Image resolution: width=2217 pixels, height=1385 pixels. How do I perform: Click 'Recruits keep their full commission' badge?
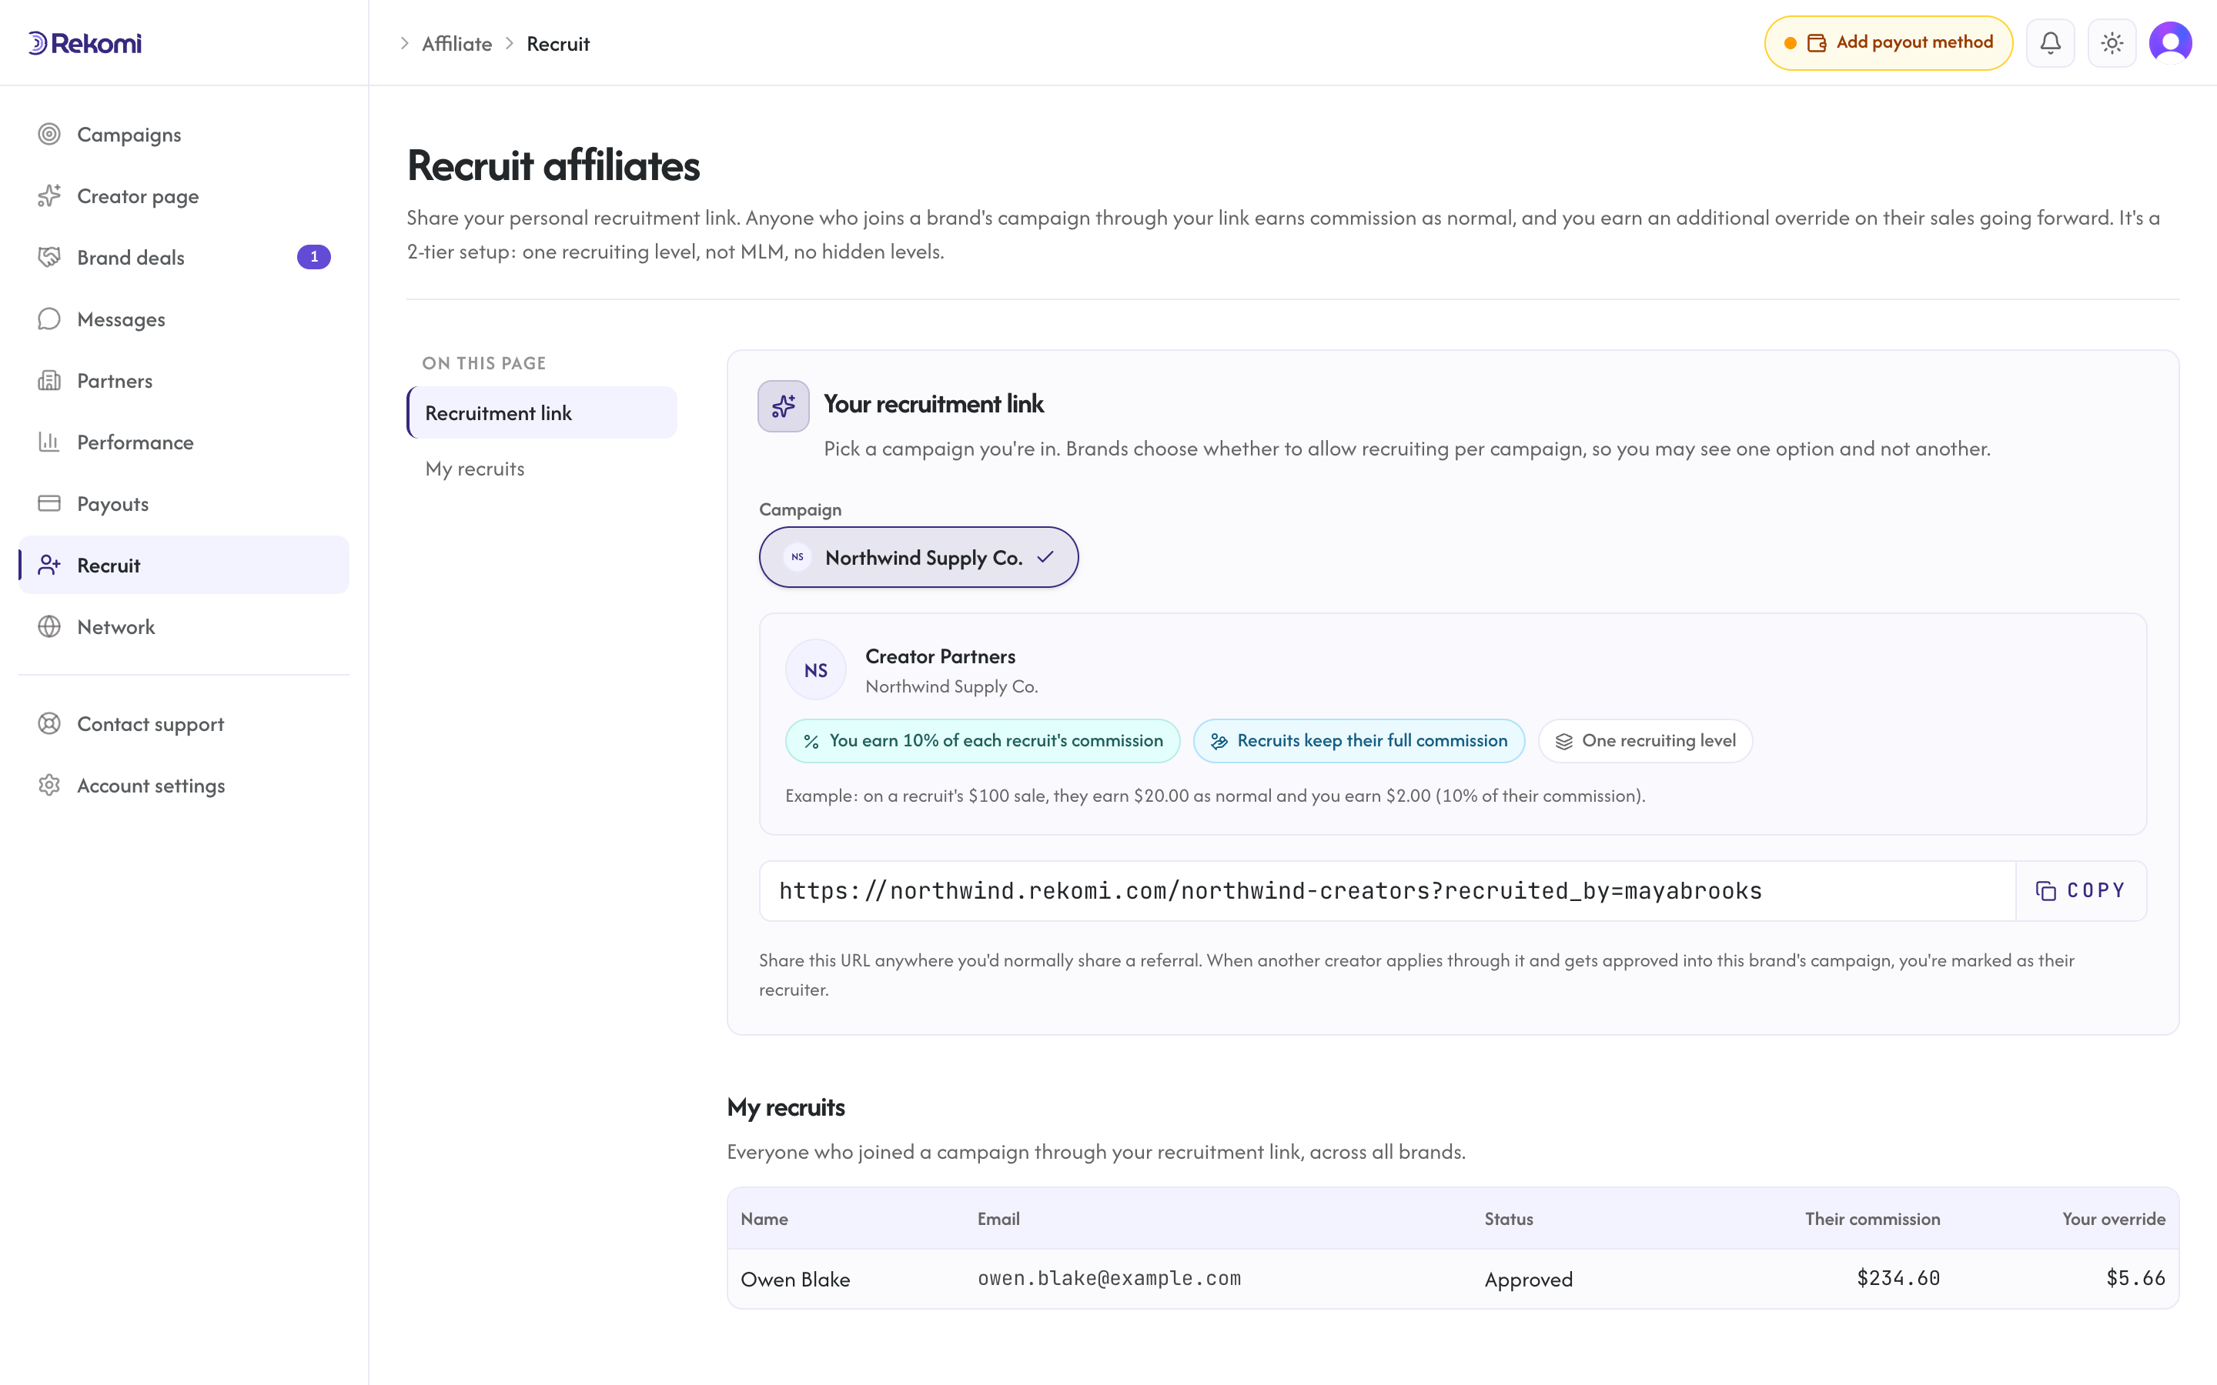[x=1359, y=741]
